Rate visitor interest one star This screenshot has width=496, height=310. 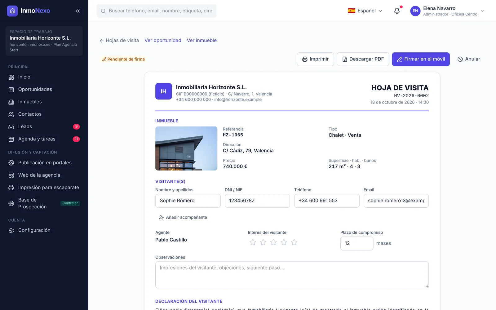tap(253, 242)
